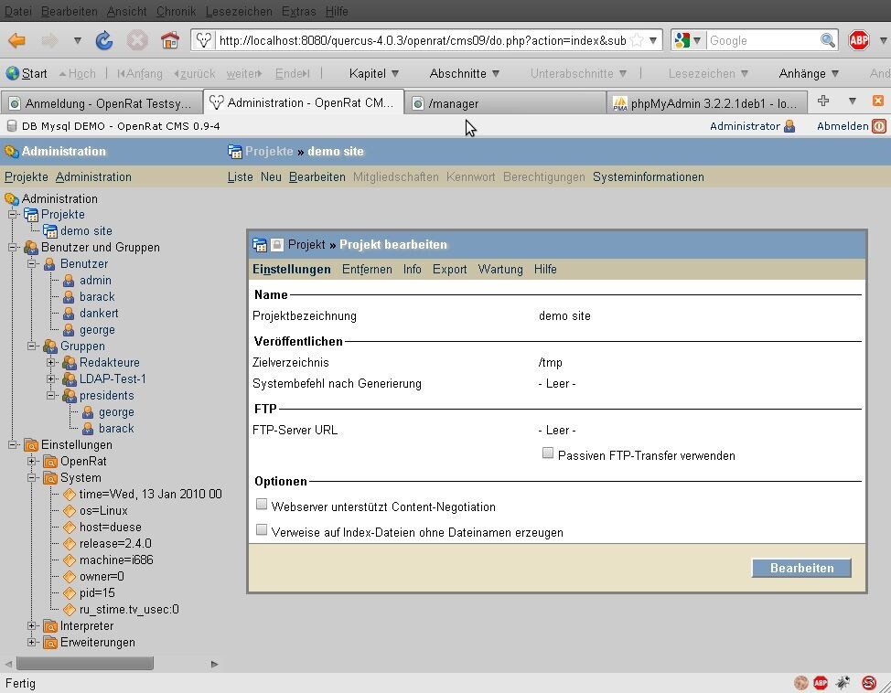Open the Wartung tab in project panel
The height and width of the screenshot is (693, 891).
point(500,270)
